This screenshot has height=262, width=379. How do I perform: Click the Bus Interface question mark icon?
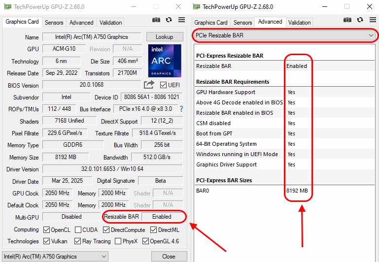tap(181, 109)
